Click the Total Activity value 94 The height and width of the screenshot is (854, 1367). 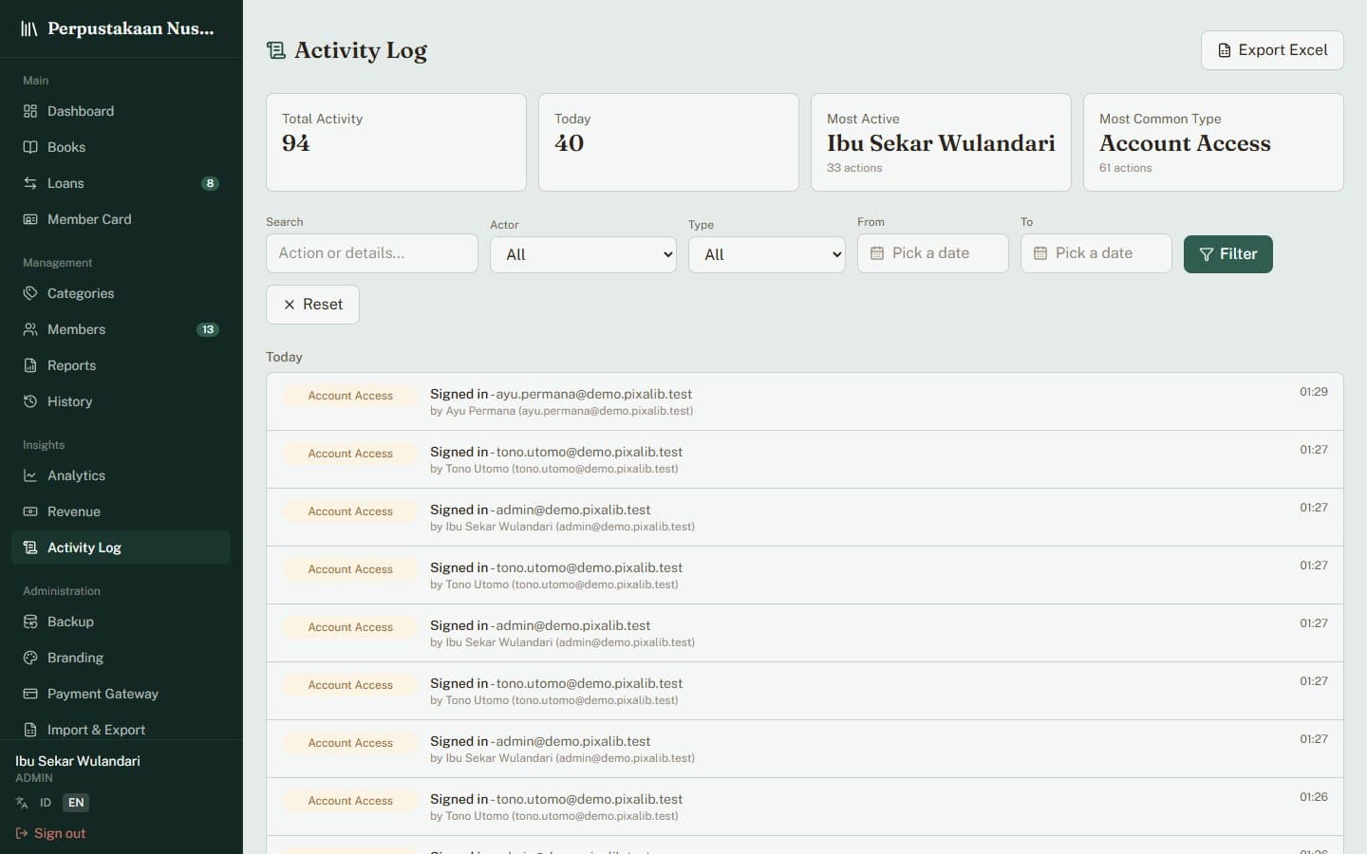pyautogui.click(x=296, y=143)
